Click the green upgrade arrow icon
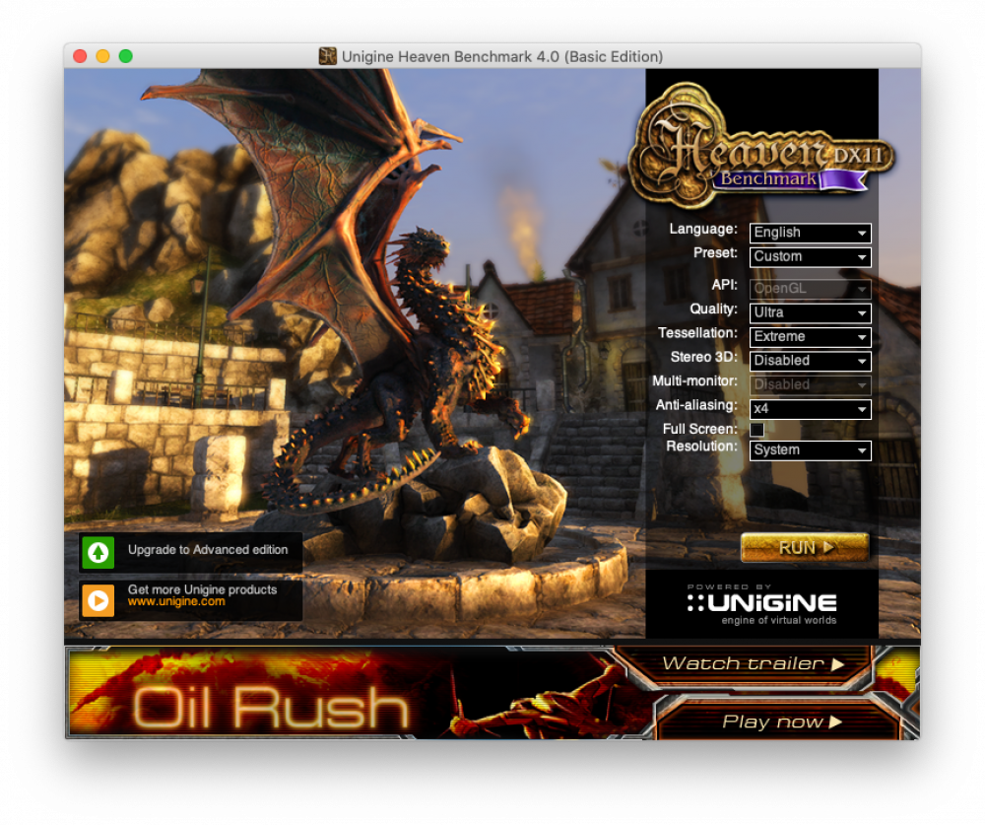Viewport: 985px width, 825px height. [98, 552]
